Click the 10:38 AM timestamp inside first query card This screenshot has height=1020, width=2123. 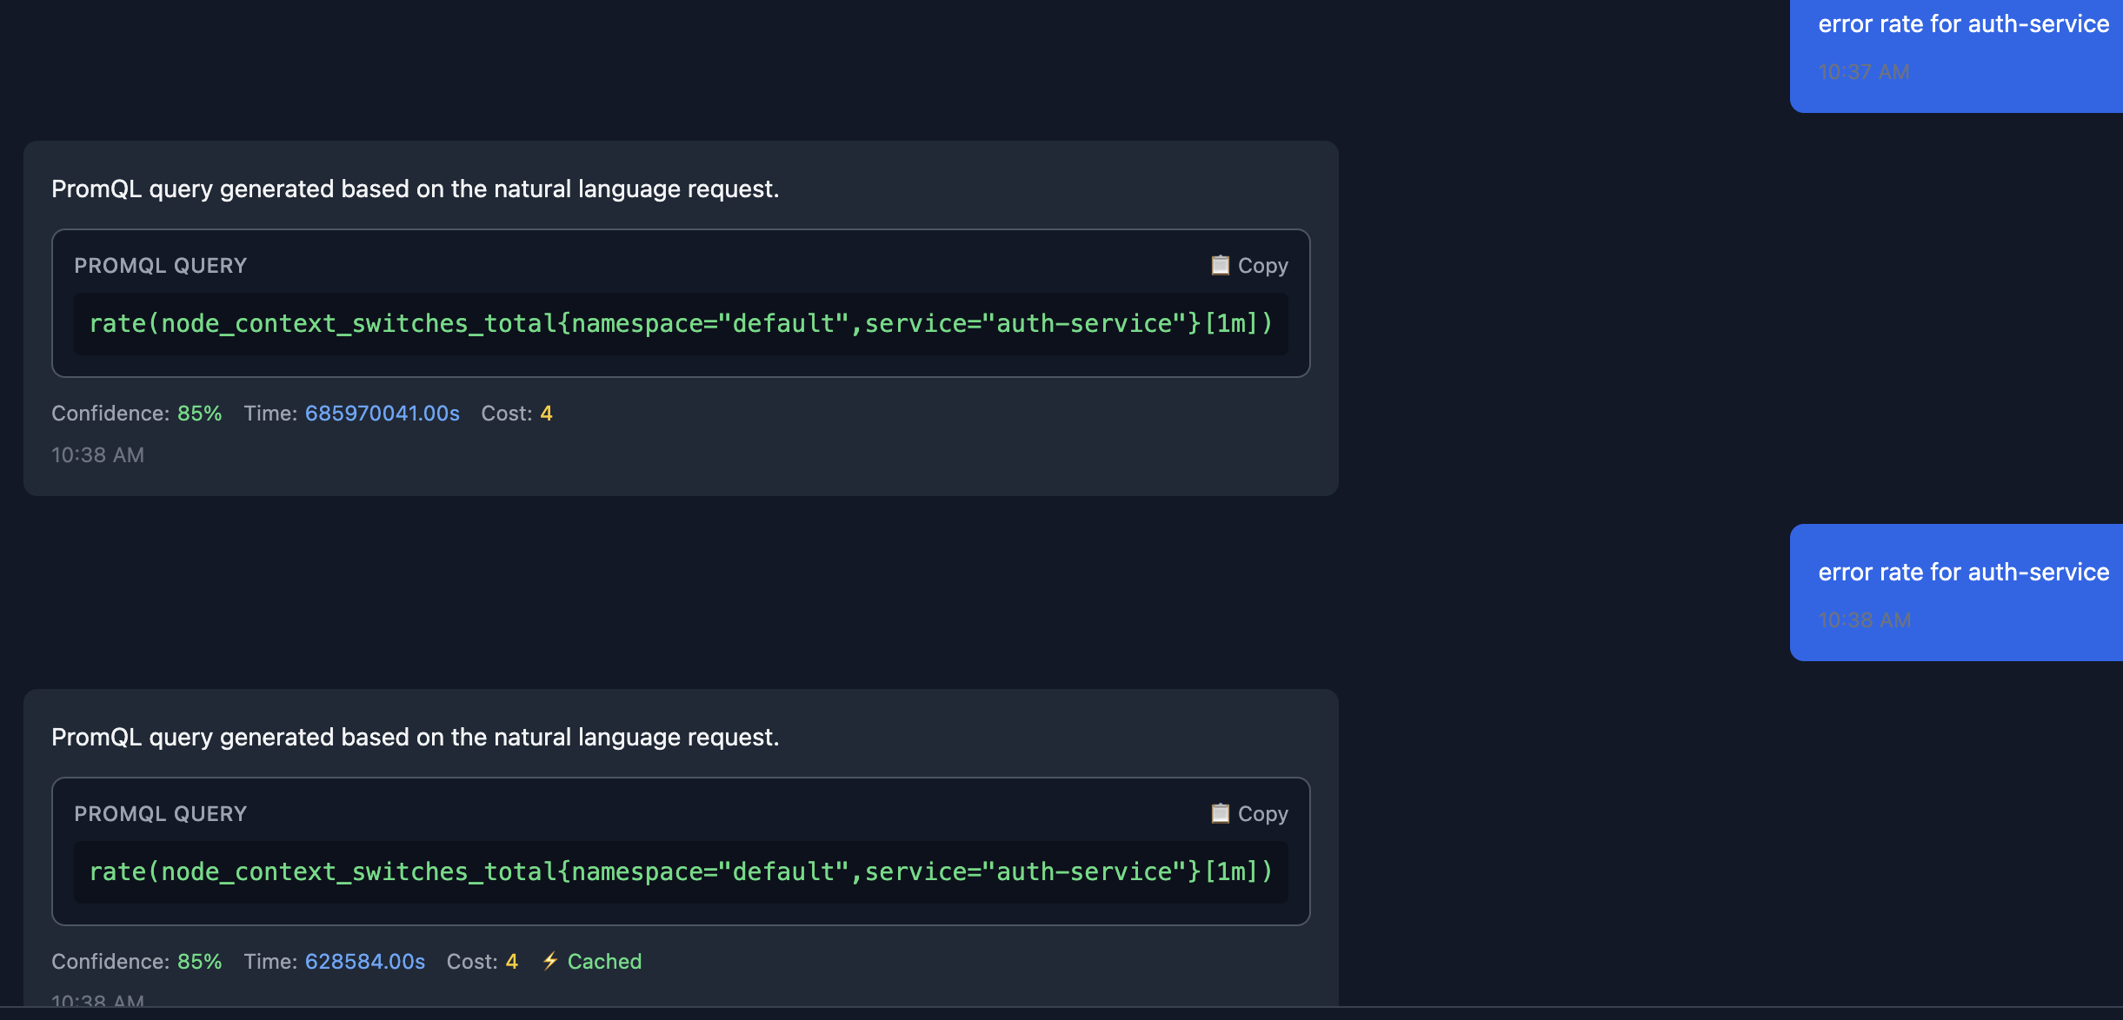click(x=97, y=454)
